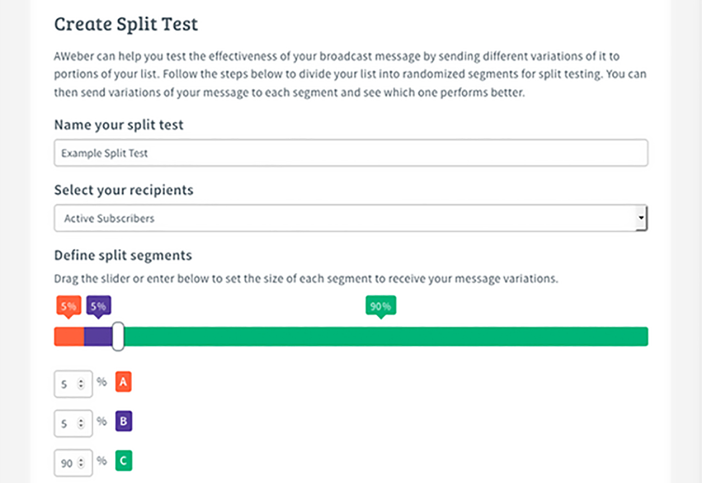The width and height of the screenshot is (702, 483).
Task: Click the purple 5% tooltip above the slider
Action: 99,305
